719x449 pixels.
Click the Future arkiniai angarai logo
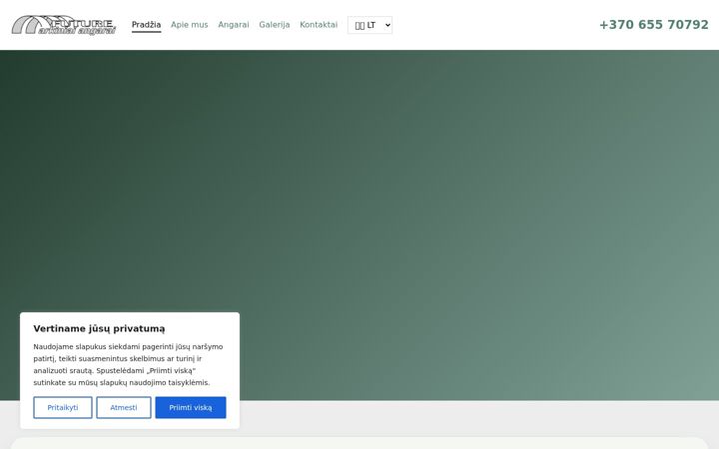click(64, 25)
